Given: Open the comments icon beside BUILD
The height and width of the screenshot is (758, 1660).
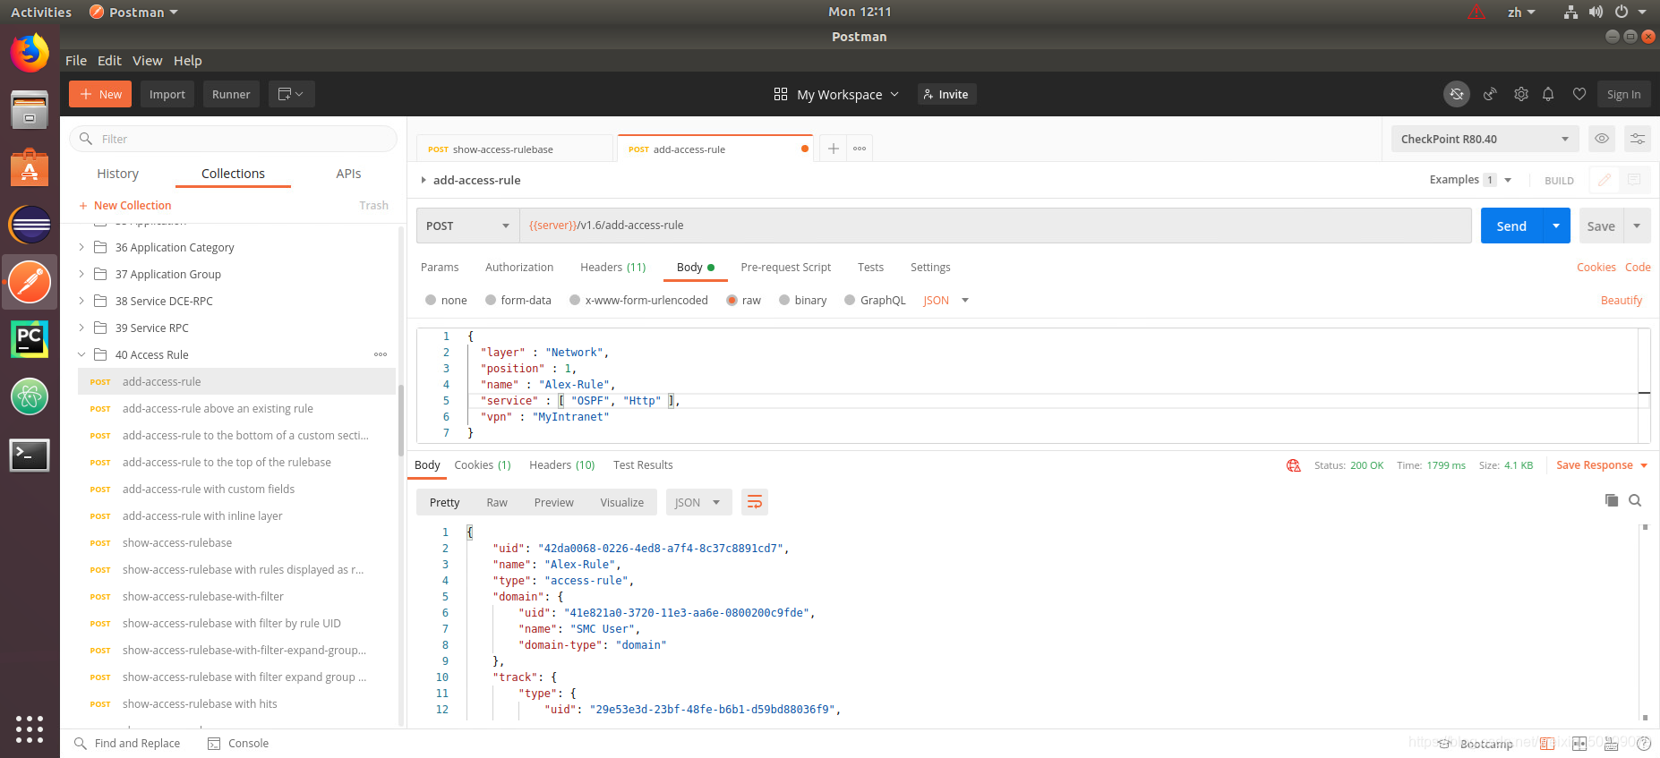Looking at the screenshot, I should tap(1634, 180).
